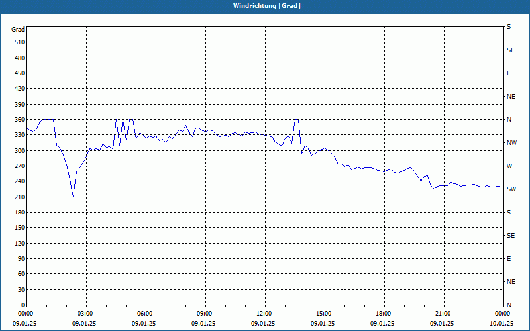This screenshot has width=530, height=331.
Task: Click the curve's lowest dip near 210 degrees
Action: [x=74, y=196]
